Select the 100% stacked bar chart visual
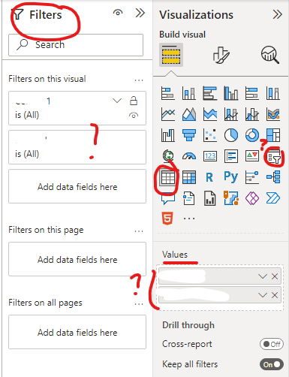The image size is (289, 377). click(252, 93)
